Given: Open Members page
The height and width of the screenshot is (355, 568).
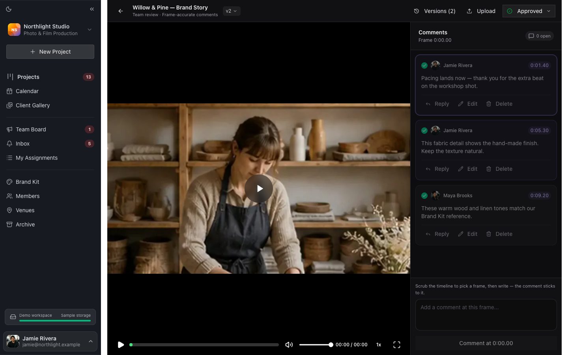Looking at the screenshot, I should click(x=50, y=196).
